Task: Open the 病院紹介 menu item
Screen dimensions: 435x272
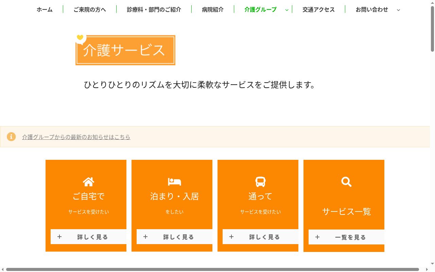Action: [213, 10]
